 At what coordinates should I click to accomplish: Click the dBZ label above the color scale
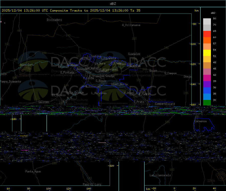pos(213,13)
